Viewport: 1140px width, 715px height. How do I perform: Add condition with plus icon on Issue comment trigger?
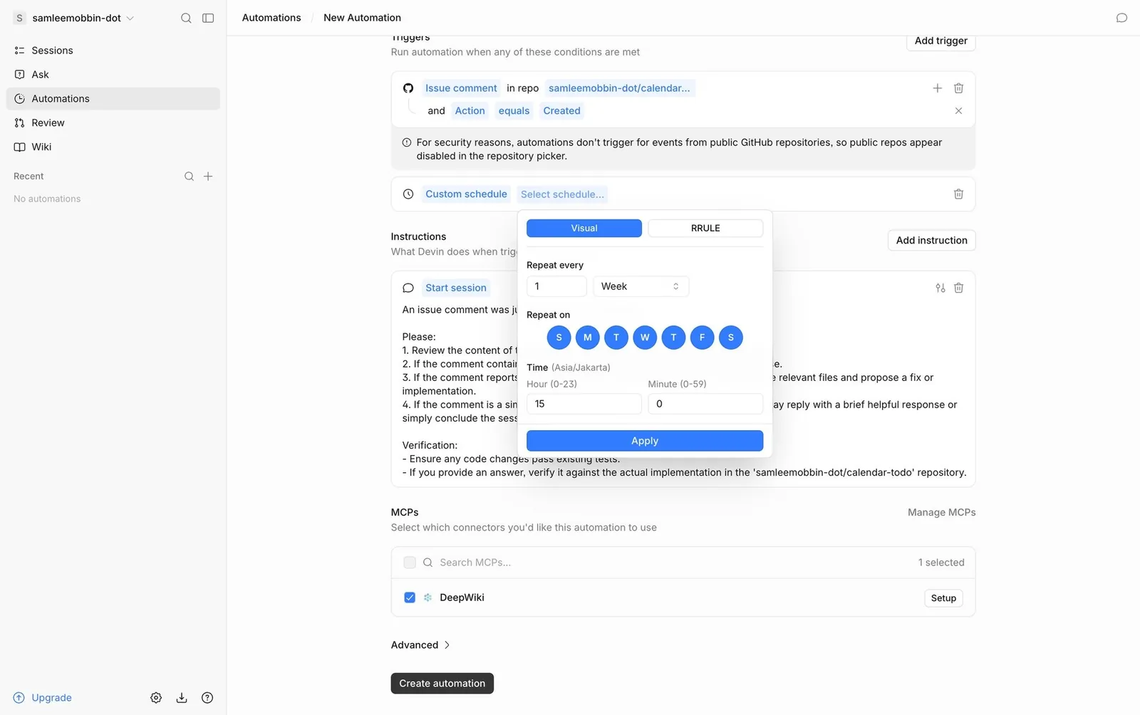[938, 88]
